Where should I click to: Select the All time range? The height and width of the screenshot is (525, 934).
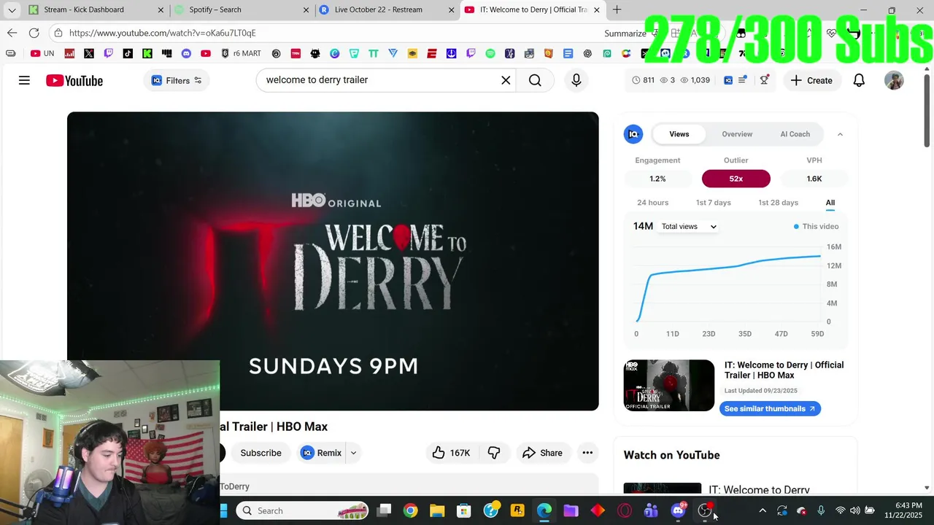click(830, 203)
